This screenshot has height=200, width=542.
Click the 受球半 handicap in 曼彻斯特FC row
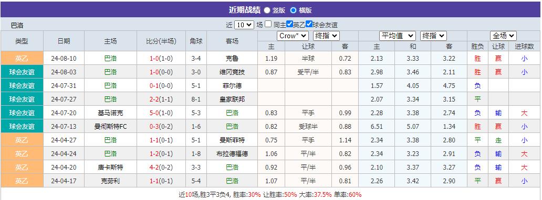click(308, 127)
